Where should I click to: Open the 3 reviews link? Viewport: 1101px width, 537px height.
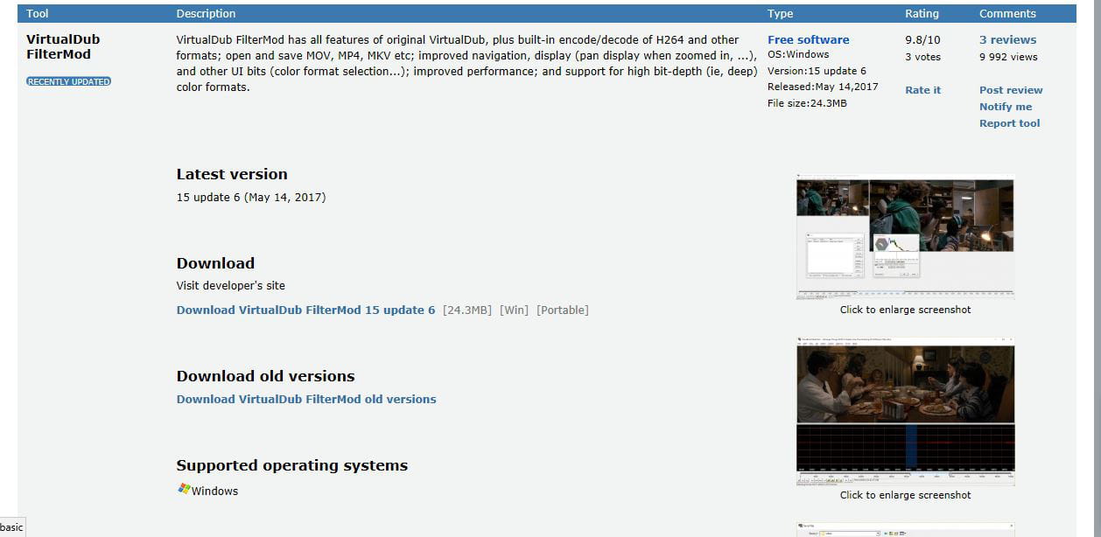pyautogui.click(x=1007, y=39)
